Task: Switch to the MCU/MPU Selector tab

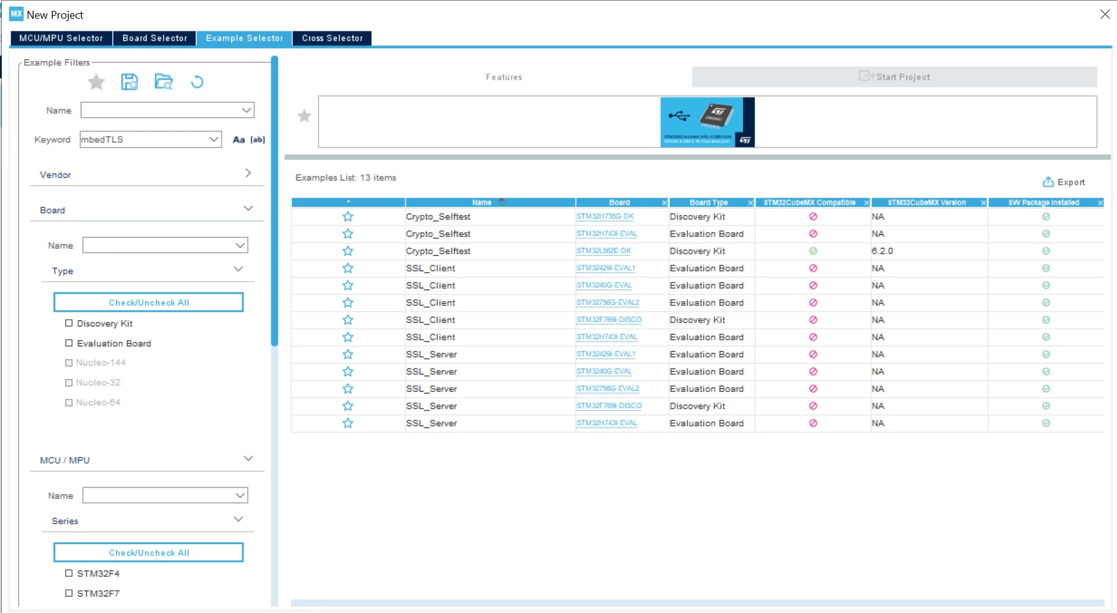Action: point(61,38)
